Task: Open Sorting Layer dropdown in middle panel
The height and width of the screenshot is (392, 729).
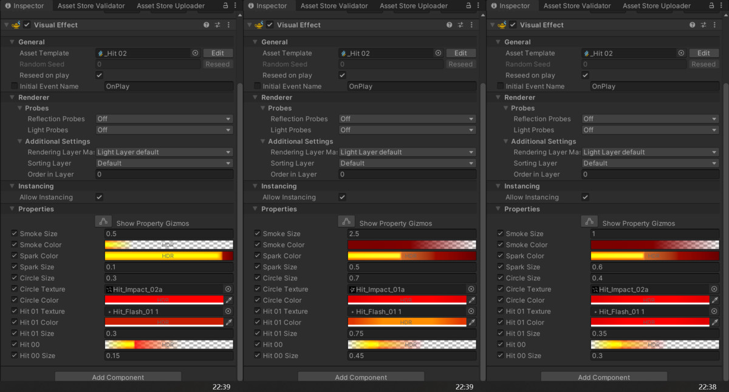Action: click(408, 163)
